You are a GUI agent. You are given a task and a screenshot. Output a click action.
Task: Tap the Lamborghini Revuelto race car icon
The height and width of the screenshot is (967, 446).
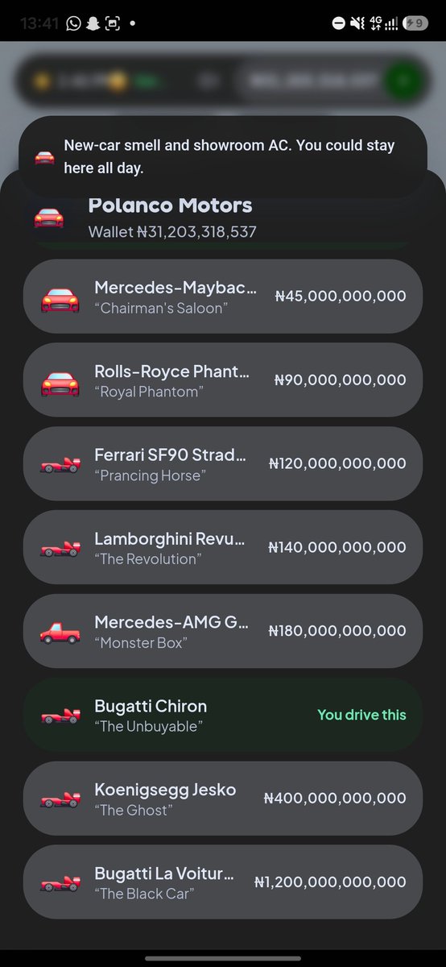(60, 548)
